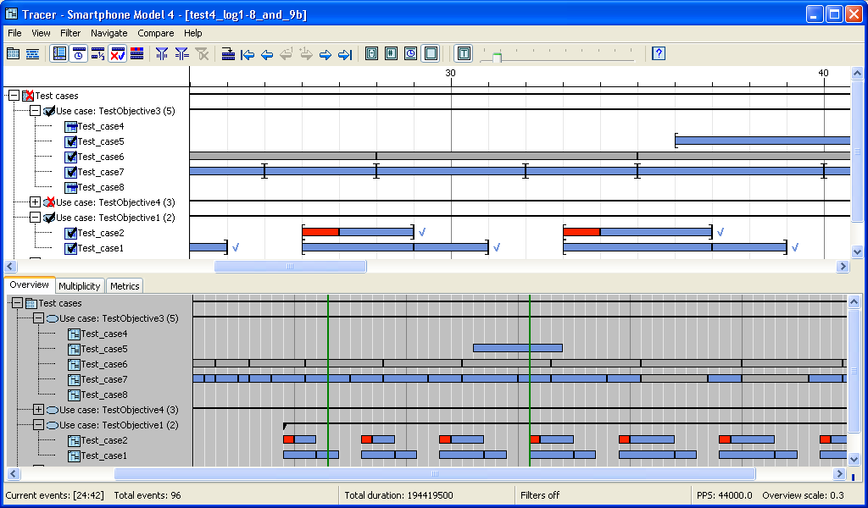The image size is (868, 508).
Task: Click the red X checkmark toolbar icon
Action: (117, 54)
